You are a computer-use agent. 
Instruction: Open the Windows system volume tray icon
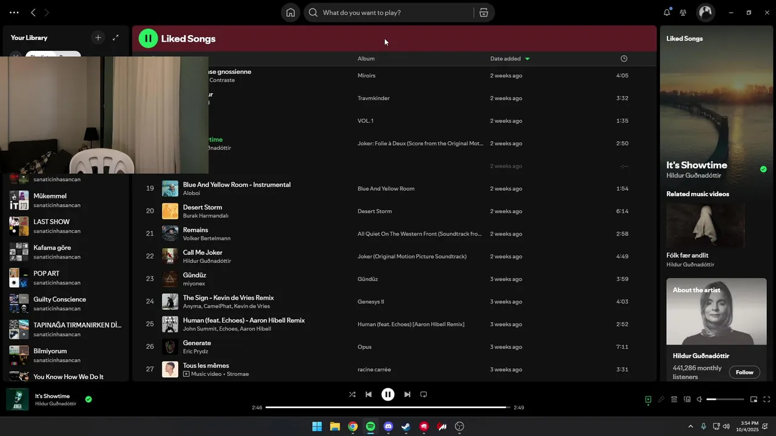[726, 426]
